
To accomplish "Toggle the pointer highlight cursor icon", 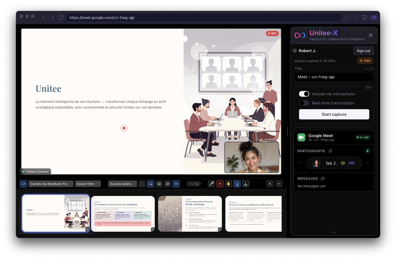I will [237, 184].
